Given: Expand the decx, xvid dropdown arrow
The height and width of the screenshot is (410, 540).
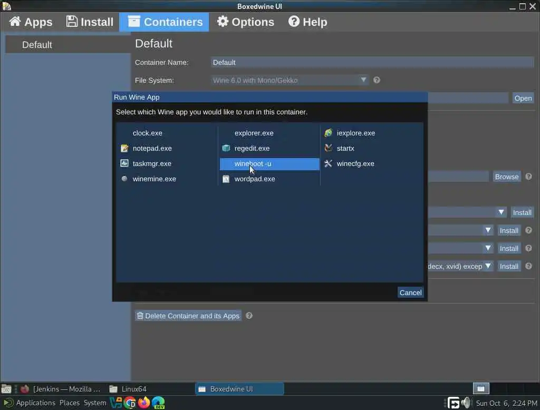Looking at the screenshot, I should click(488, 266).
